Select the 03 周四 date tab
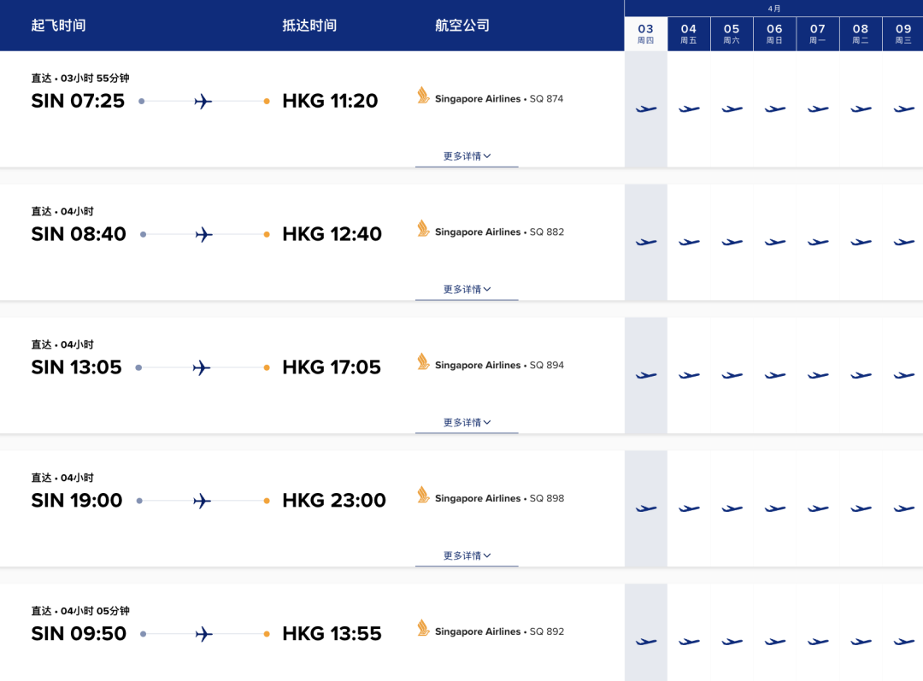Screen dimensions: 923x681 (646, 34)
